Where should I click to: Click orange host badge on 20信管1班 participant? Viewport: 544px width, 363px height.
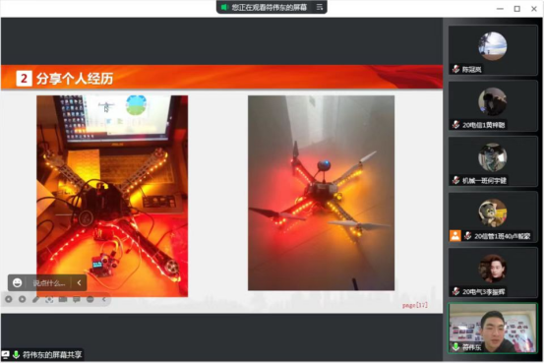[454, 236]
